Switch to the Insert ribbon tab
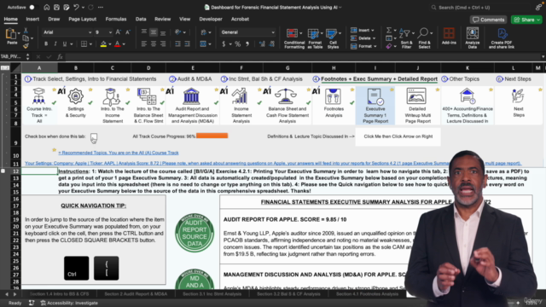Screen dimensions: 546x307 [32, 19]
